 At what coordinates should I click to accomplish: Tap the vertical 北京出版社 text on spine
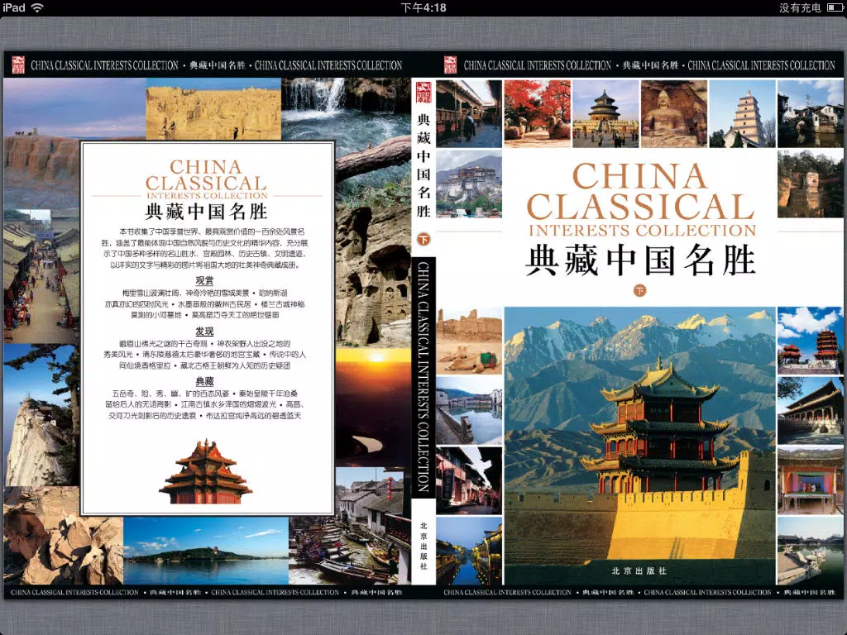click(423, 546)
